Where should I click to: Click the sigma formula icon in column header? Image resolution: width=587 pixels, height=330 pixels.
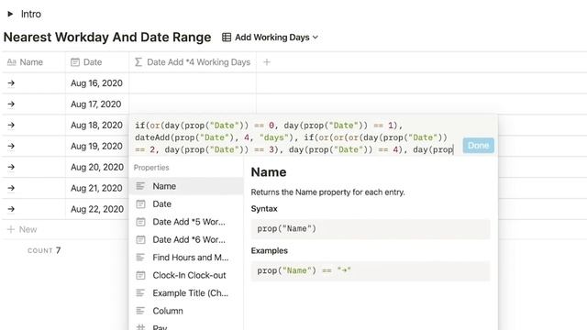coord(138,62)
